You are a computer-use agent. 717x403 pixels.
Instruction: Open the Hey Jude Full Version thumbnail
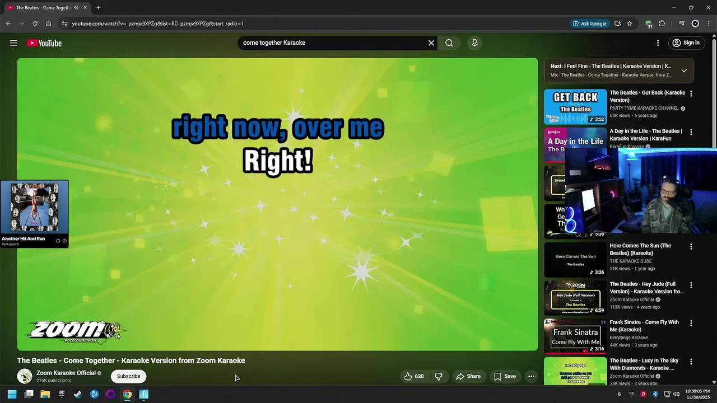tap(575, 298)
